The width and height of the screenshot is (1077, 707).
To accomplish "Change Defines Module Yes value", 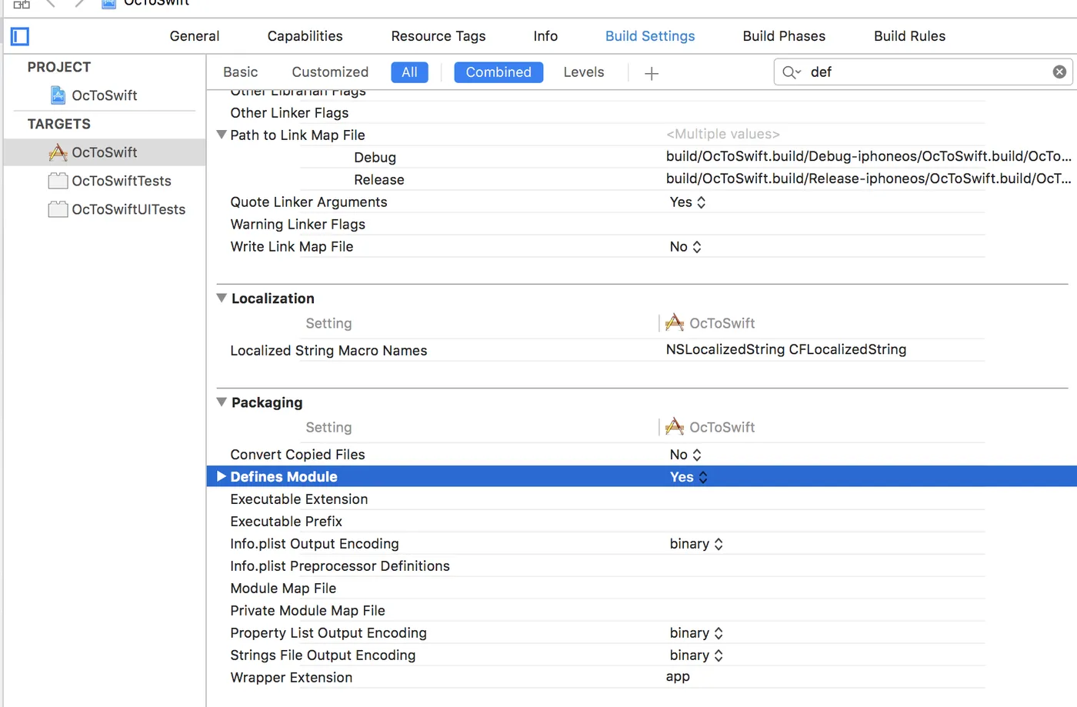I will pyautogui.click(x=689, y=477).
